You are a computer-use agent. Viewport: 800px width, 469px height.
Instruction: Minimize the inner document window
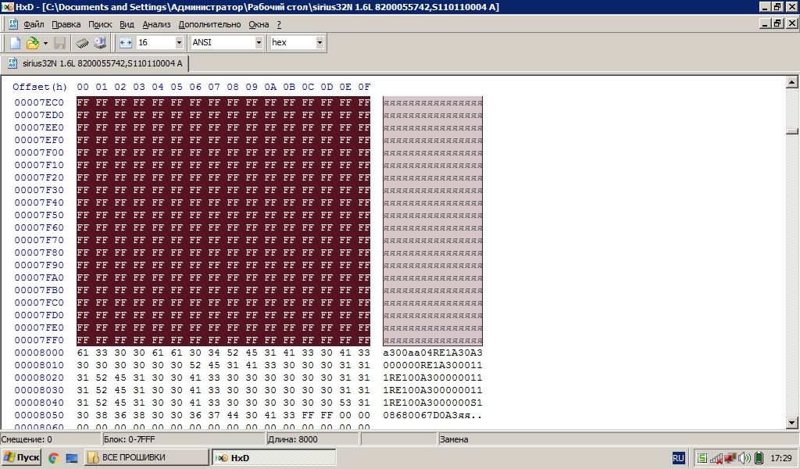pyautogui.click(x=766, y=23)
